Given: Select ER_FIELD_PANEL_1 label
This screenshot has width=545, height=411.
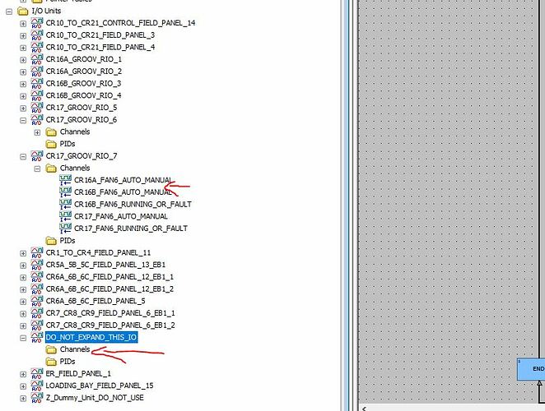Looking at the screenshot, I should coord(78,373).
